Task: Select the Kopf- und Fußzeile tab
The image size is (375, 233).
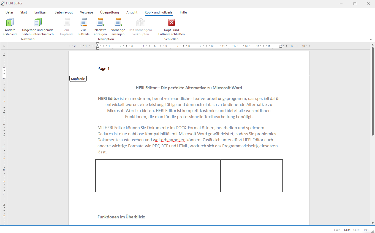Action: [159, 12]
